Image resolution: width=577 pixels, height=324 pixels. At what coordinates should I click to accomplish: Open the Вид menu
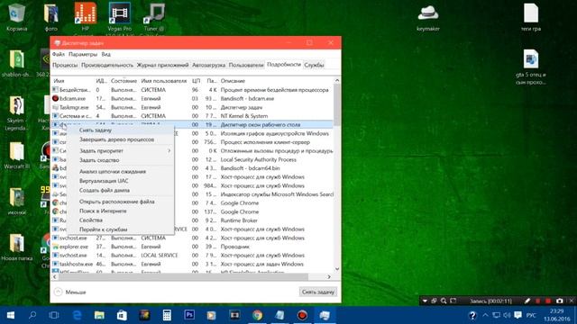(106, 54)
